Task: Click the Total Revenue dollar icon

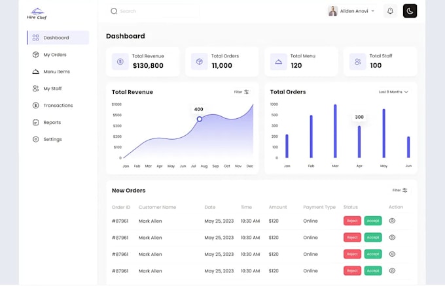Action: [120, 61]
